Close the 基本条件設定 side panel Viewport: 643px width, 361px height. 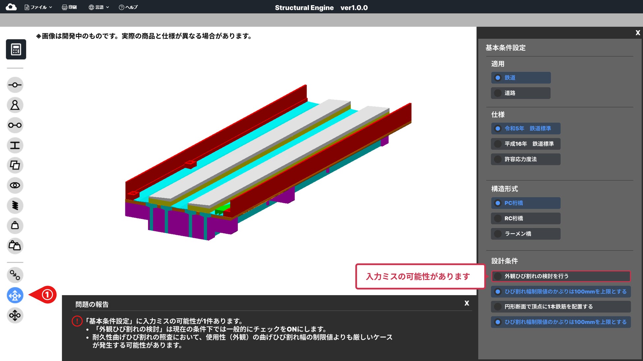click(638, 33)
